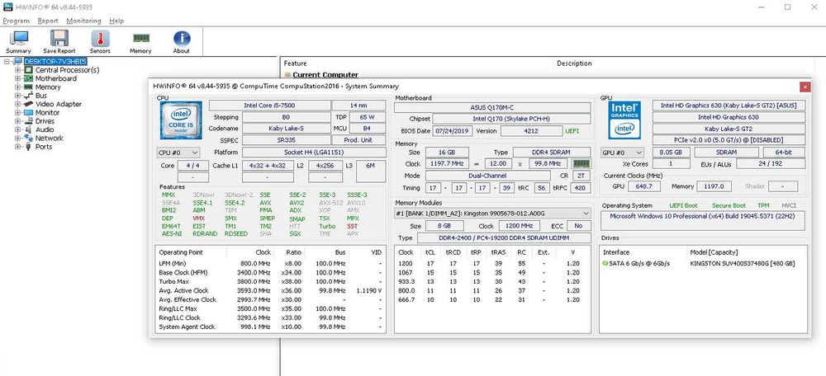826x376 pixels.
Task: Expand the Drives tree node
Action: 17,121
